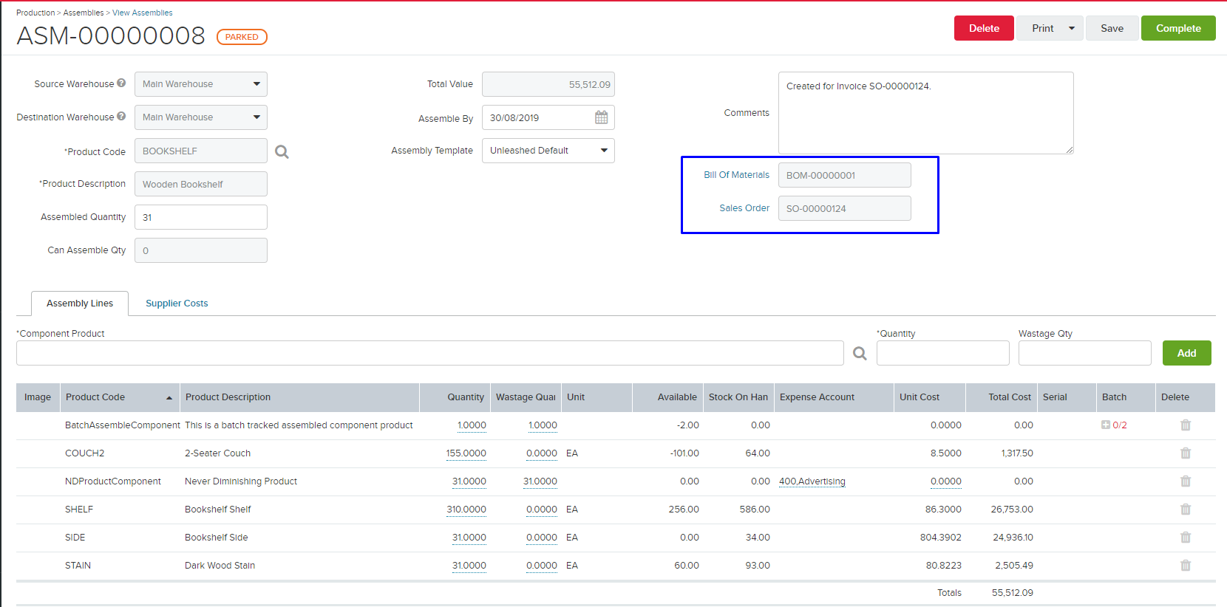Sort by Product Code arrow
Viewport: 1227px width, 607px height.
(x=169, y=398)
